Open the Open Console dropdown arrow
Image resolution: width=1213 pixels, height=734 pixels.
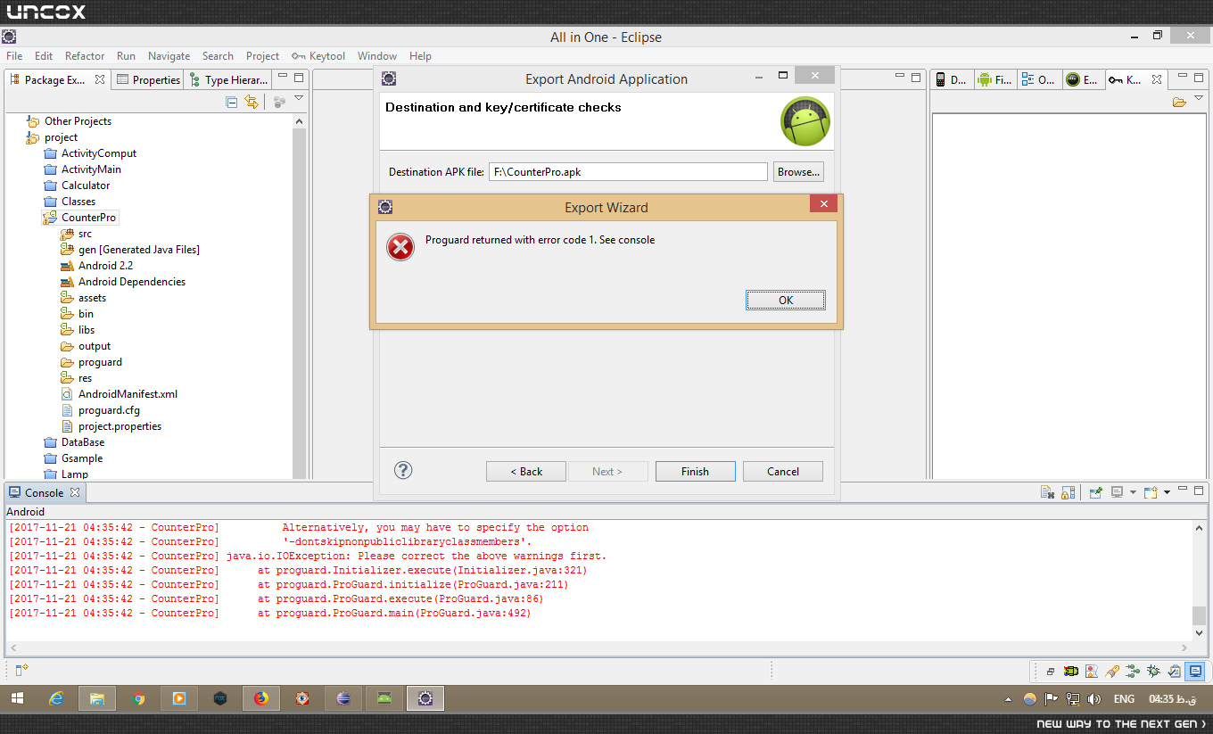click(1167, 492)
